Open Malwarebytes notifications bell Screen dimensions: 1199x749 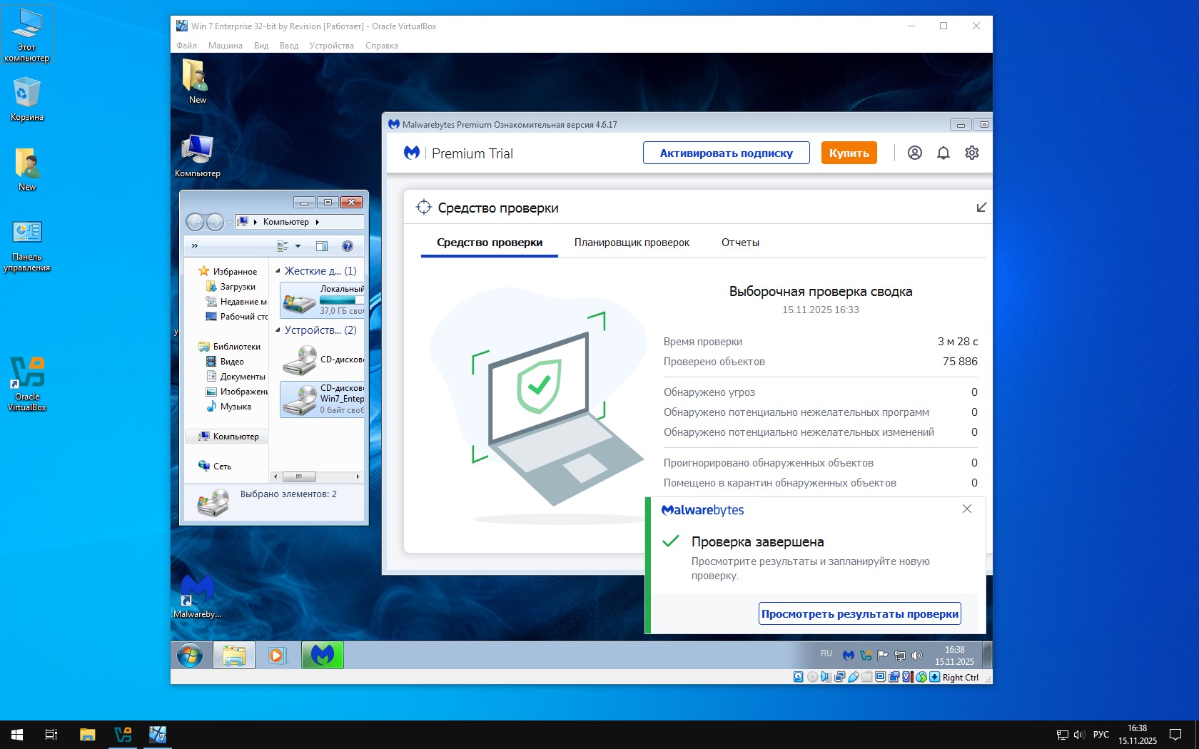click(x=943, y=153)
